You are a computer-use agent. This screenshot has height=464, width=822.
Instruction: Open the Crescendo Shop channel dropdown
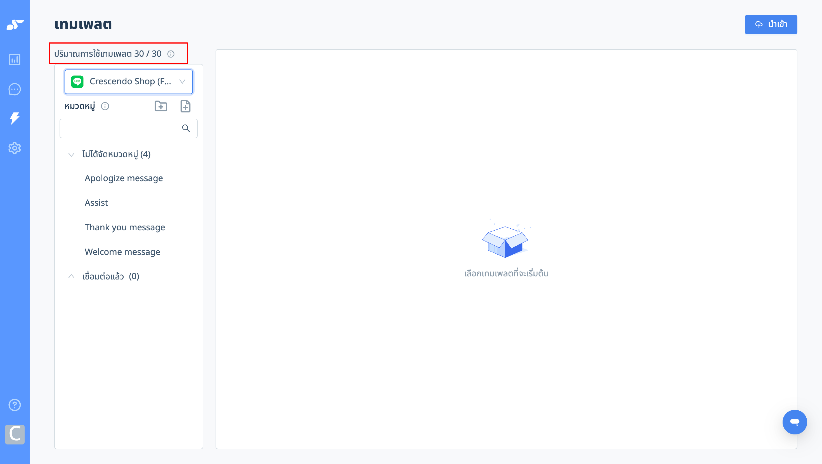coord(129,82)
